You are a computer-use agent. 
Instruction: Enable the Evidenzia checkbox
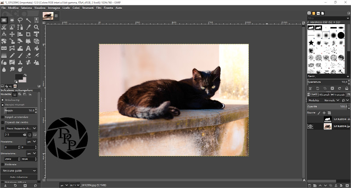tap(3, 164)
